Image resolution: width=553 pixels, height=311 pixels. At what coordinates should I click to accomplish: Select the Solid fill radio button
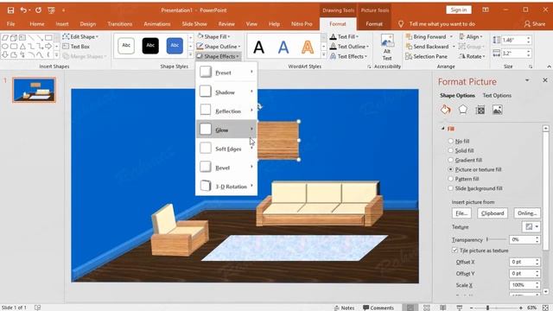click(450, 150)
